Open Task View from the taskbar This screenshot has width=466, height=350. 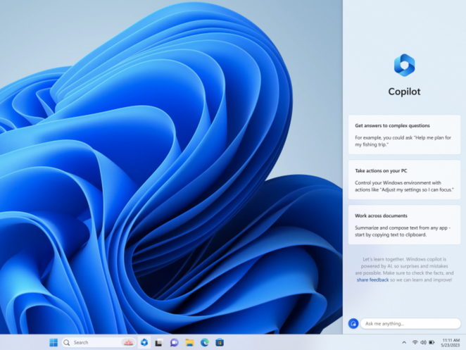click(159, 342)
